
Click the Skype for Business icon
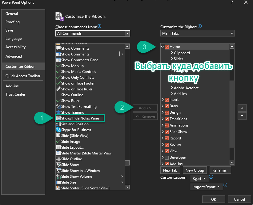click(x=58, y=130)
